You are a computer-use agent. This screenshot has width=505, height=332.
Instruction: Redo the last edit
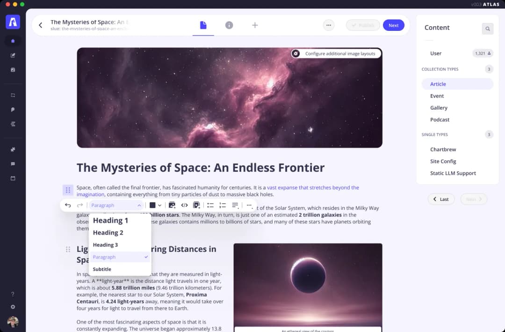80,205
